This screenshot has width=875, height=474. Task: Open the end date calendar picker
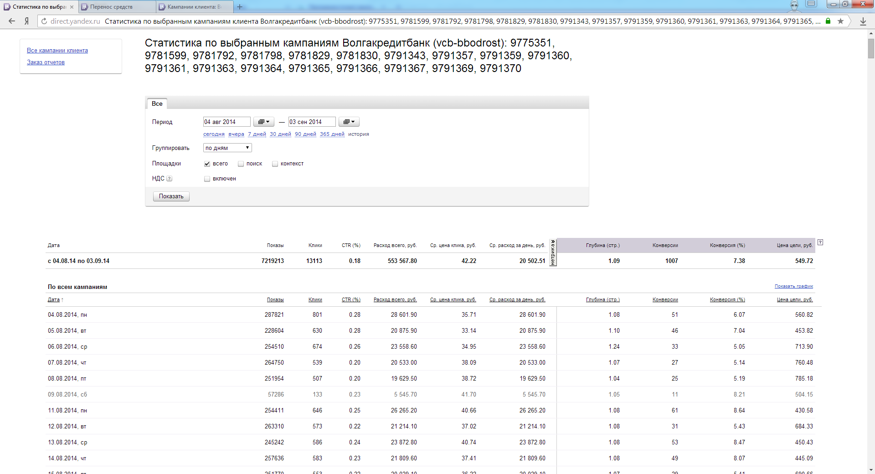click(349, 122)
